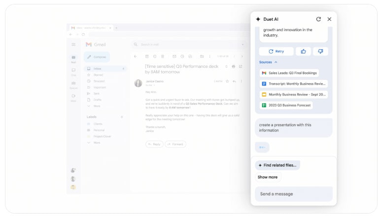The width and height of the screenshot is (381, 216).
Task: Click the Forward button below the email
Action: pos(175,144)
